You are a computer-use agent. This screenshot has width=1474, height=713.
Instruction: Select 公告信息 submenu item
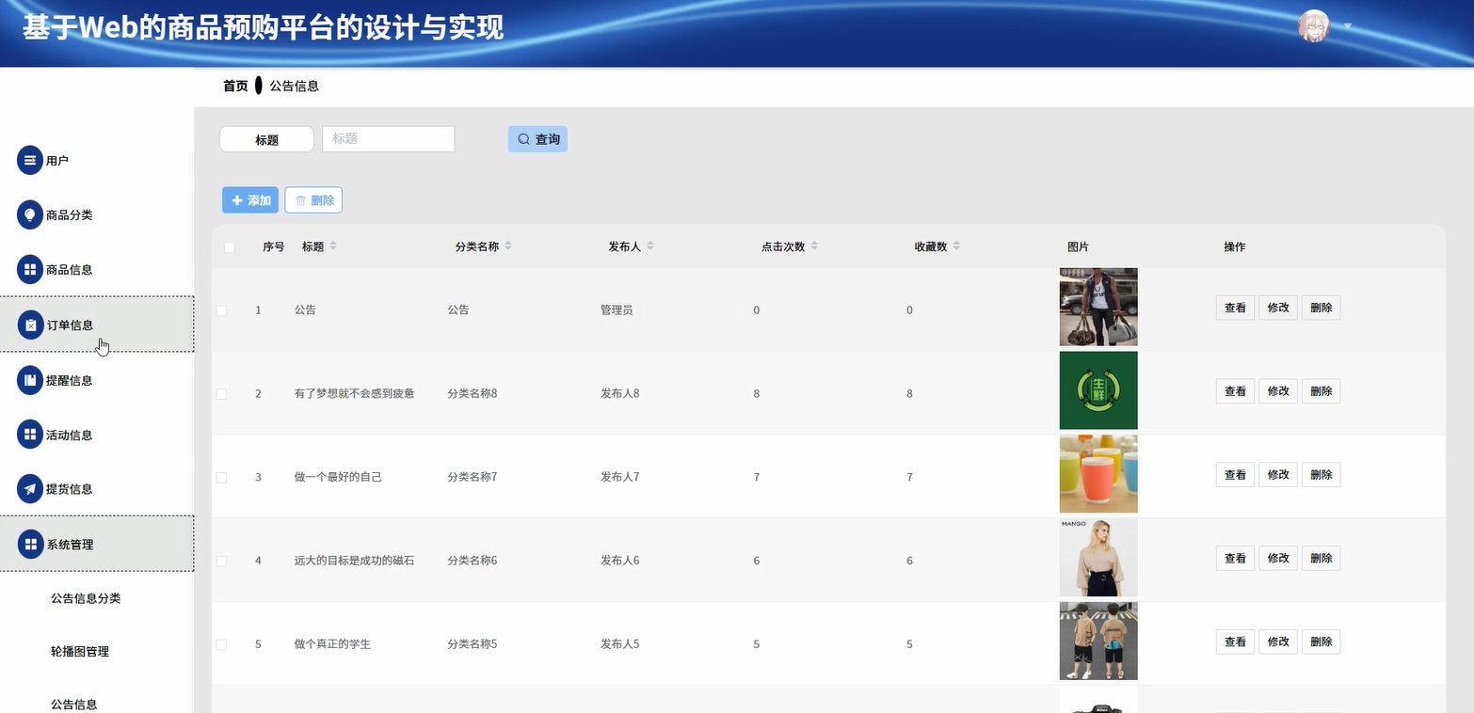74,704
